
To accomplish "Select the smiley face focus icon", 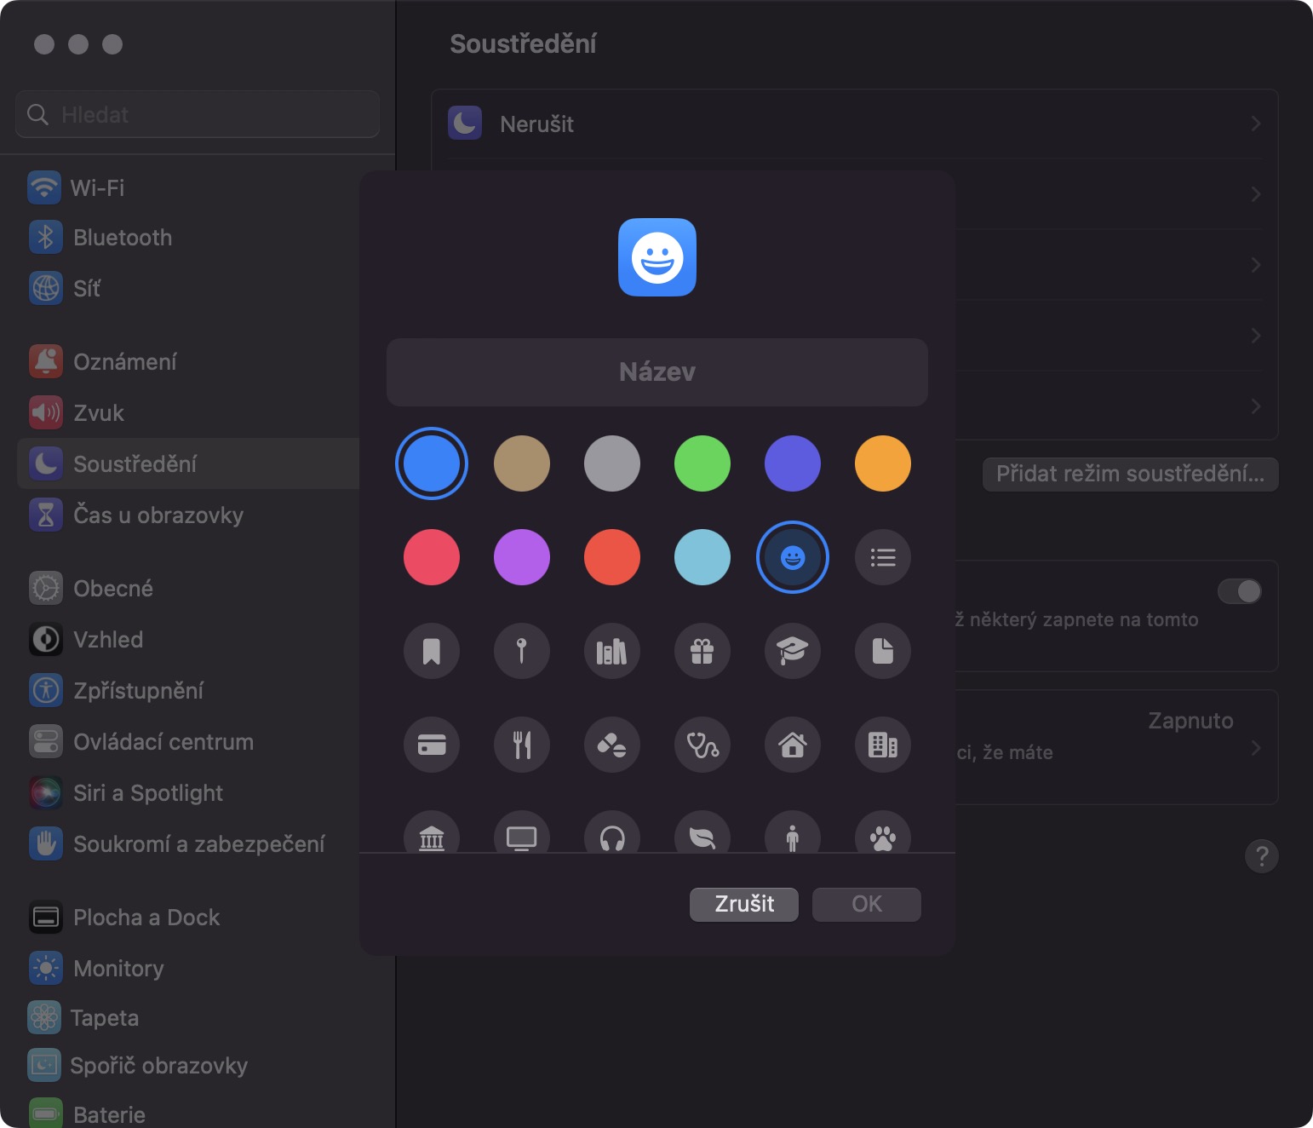I will [x=793, y=557].
